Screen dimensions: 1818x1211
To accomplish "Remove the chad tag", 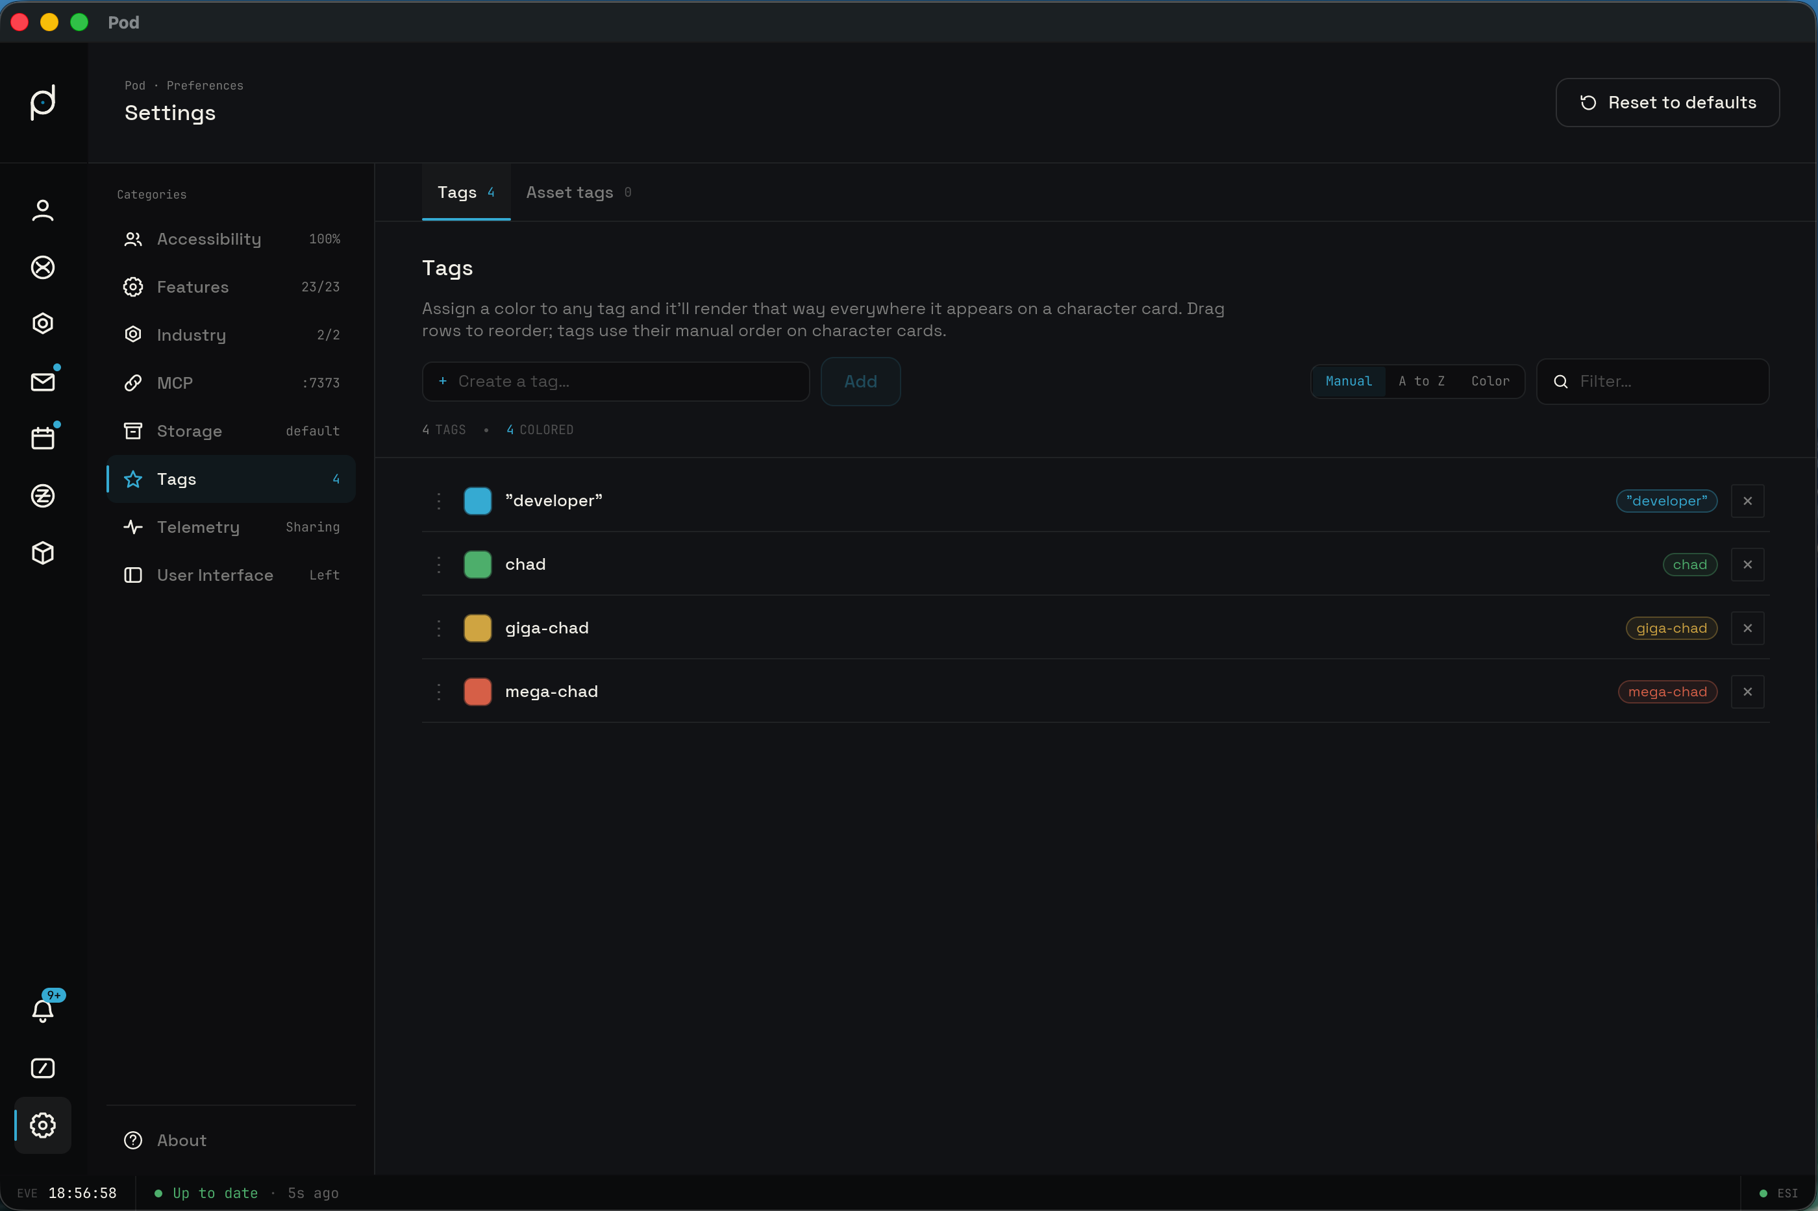I will tap(1747, 565).
